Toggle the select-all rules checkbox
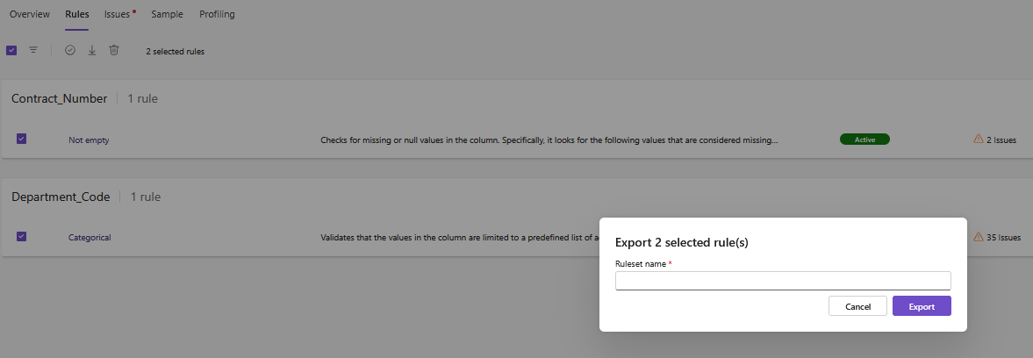This screenshot has height=358, width=1033. [11, 51]
